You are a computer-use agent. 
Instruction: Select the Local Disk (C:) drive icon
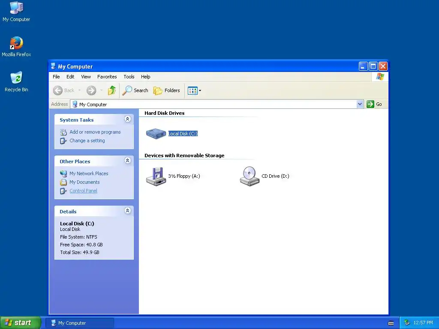coord(156,134)
